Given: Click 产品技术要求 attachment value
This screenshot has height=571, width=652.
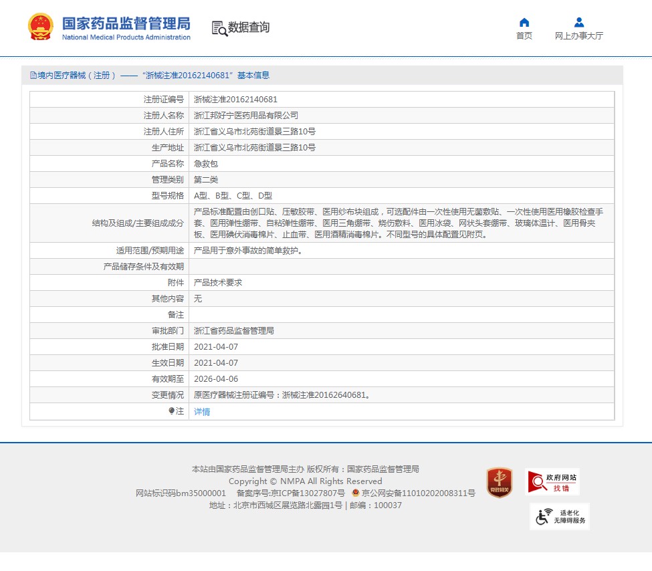Looking at the screenshot, I should point(218,283).
